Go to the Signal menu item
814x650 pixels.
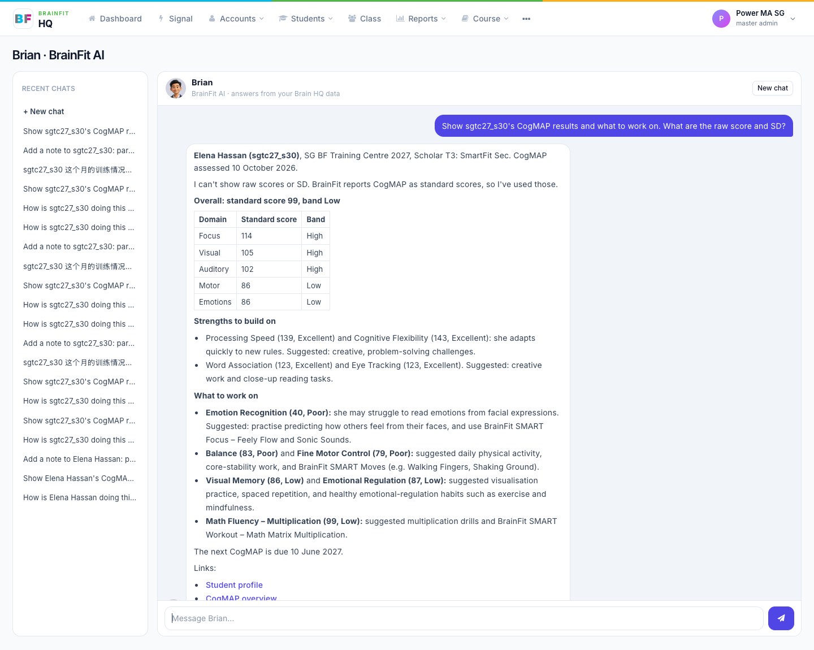(175, 19)
